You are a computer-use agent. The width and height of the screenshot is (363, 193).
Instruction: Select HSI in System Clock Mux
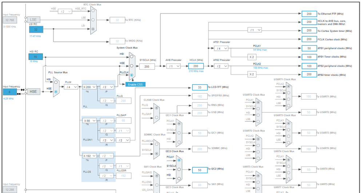pyautogui.click(x=132, y=57)
